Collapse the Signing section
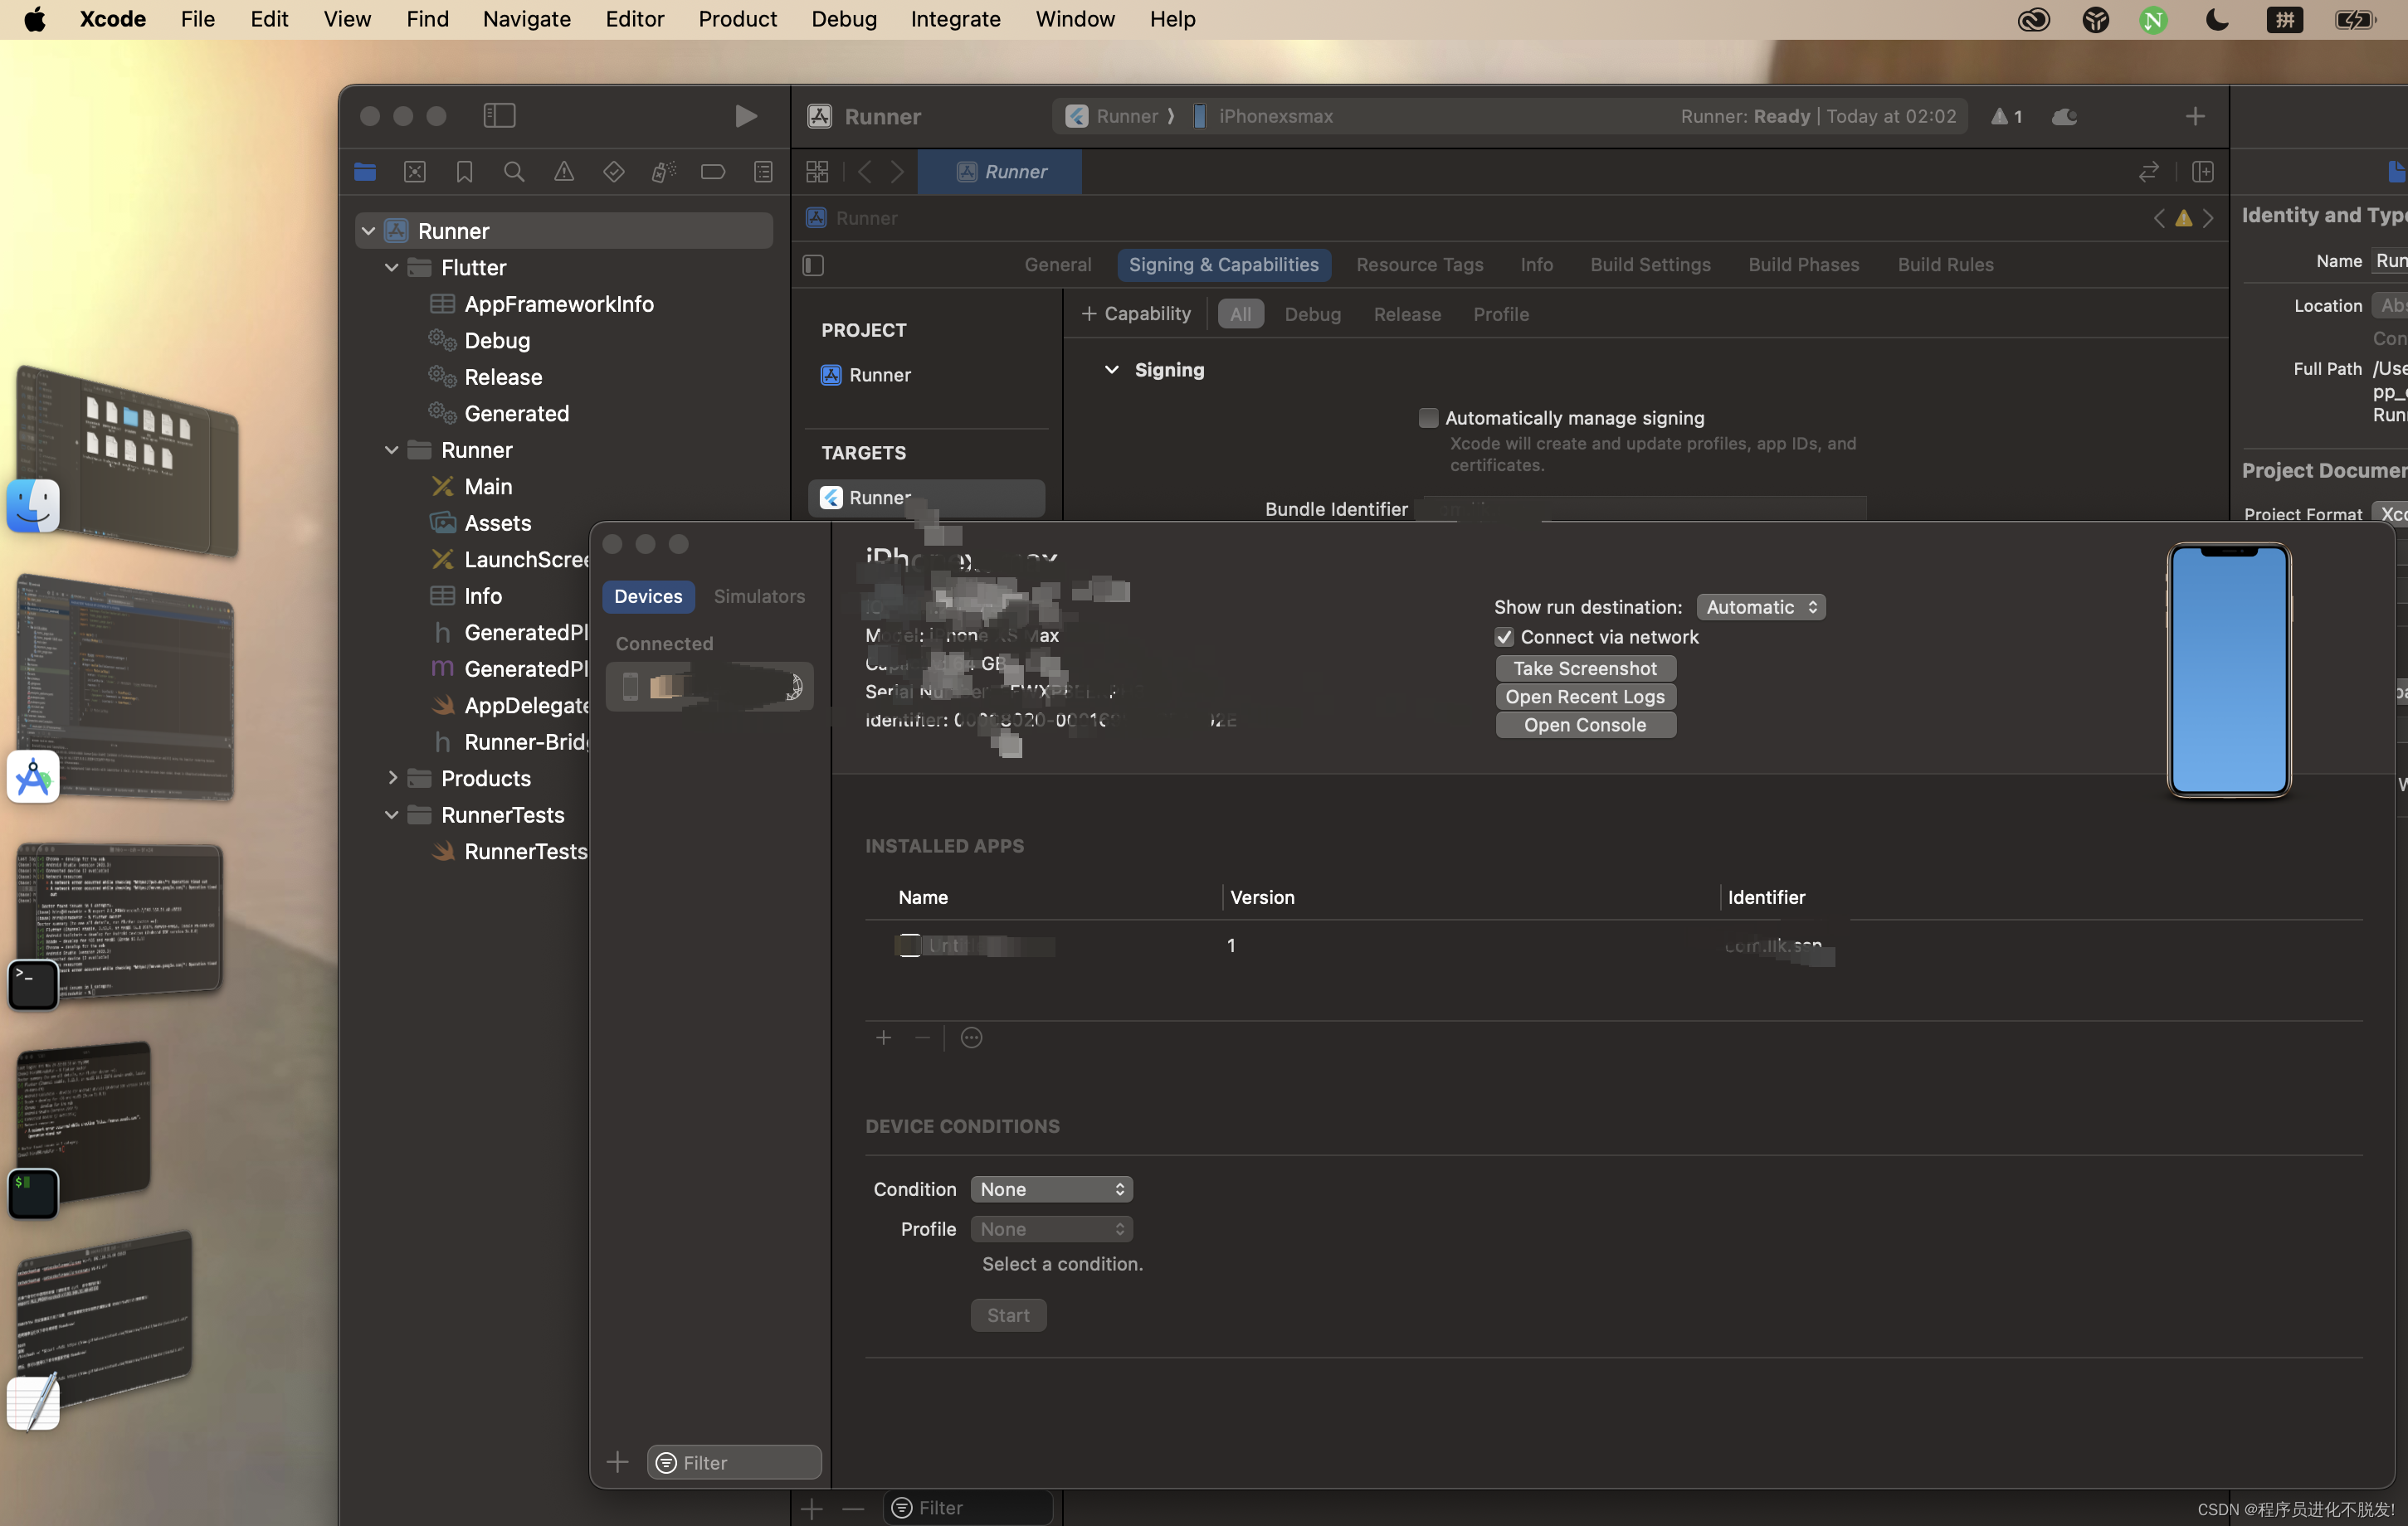Viewport: 2408px width, 1526px height. coord(1111,370)
